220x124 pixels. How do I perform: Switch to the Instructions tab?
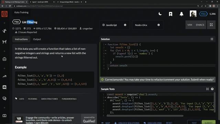(21, 39)
